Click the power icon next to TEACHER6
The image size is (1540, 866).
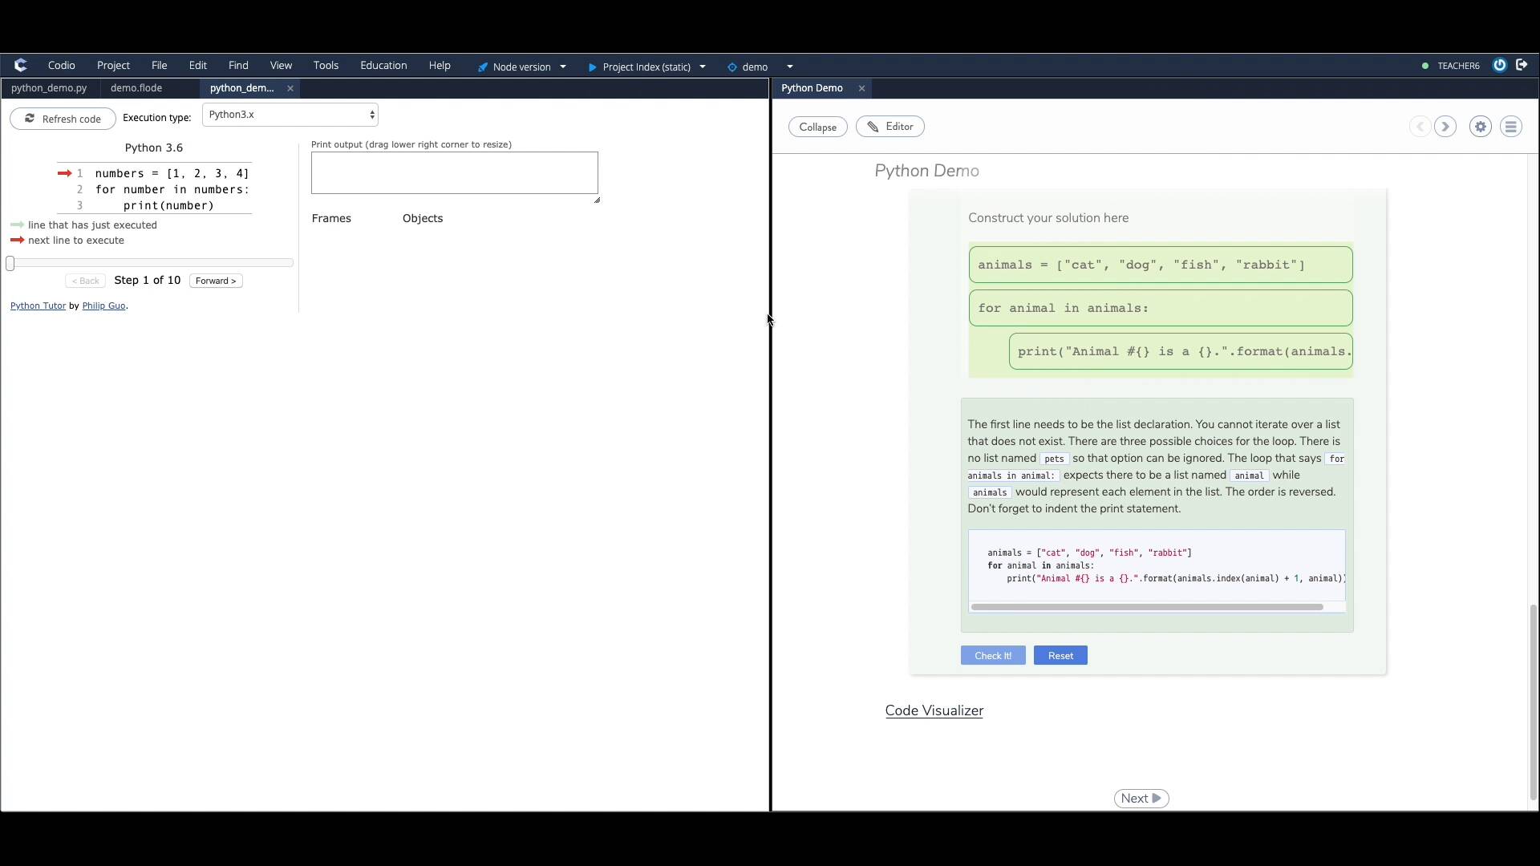[1499, 66]
